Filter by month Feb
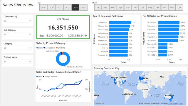The width and height of the screenshot is (188, 106). click(x=105, y=7)
